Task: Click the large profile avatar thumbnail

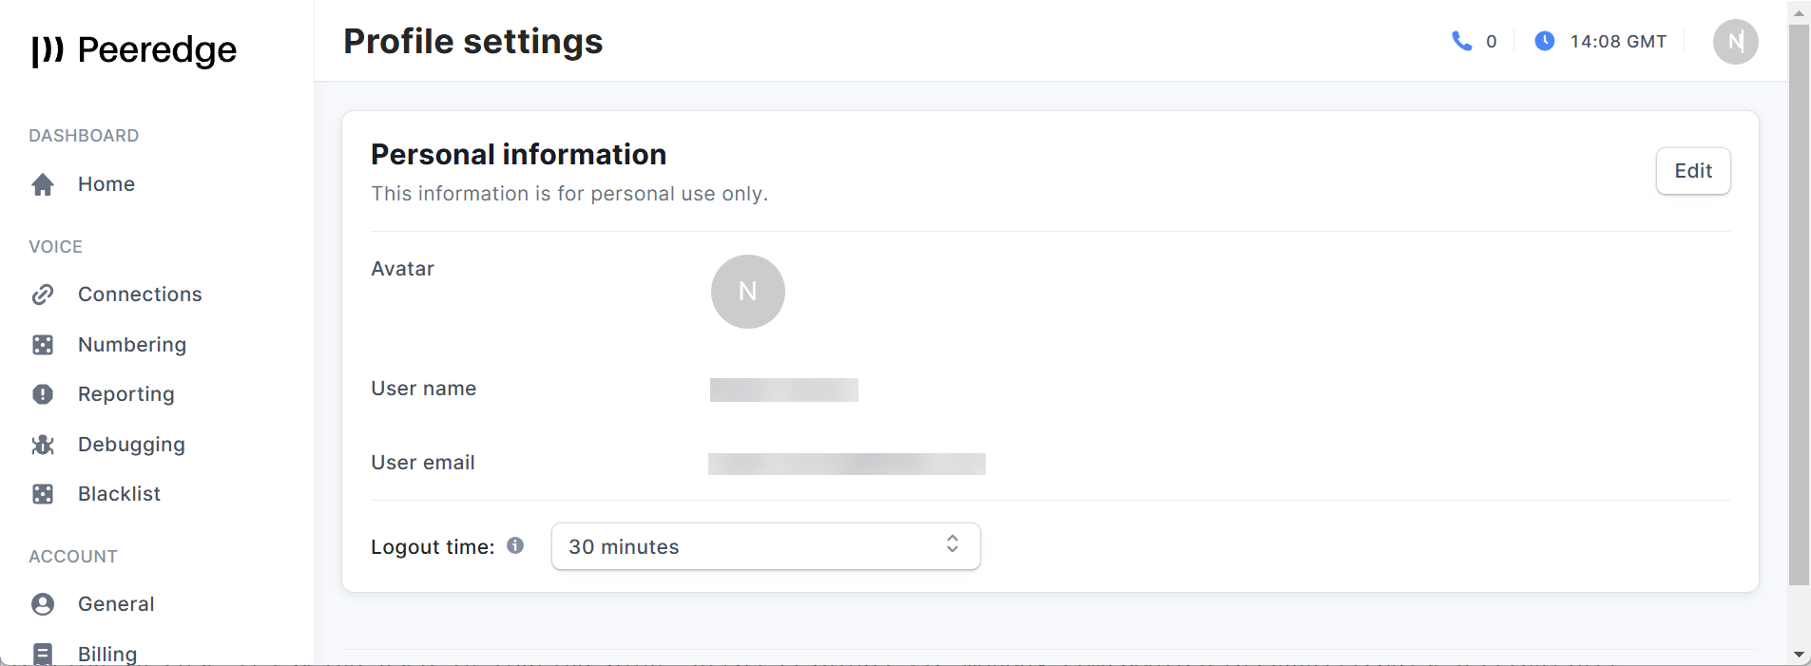Action: point(748,292)
